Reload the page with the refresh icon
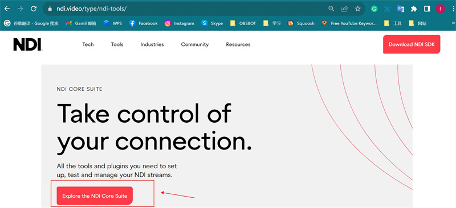456x208 pixels. pyautogui.click(x=34, y=9)
